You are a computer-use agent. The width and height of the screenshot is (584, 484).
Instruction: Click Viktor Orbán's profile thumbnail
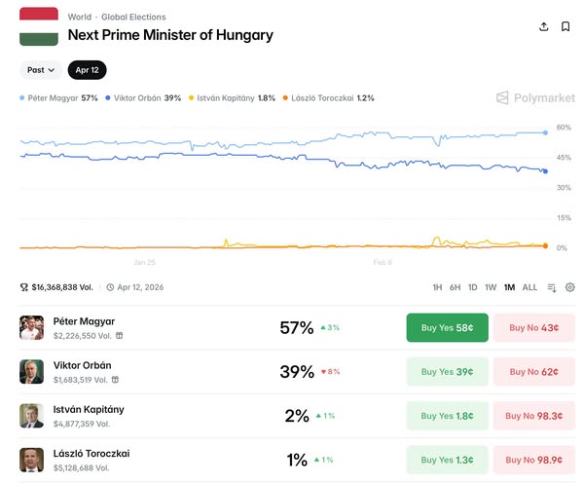[32, 372]
